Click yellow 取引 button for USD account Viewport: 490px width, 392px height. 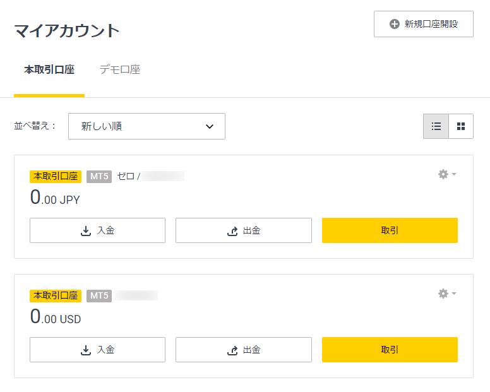[x=390, y=350]
